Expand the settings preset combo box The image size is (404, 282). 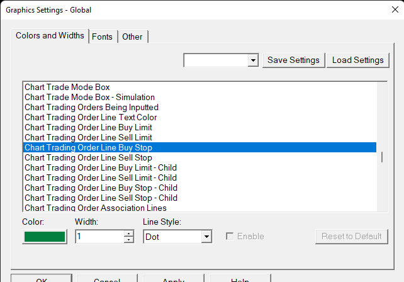point(253,60)
